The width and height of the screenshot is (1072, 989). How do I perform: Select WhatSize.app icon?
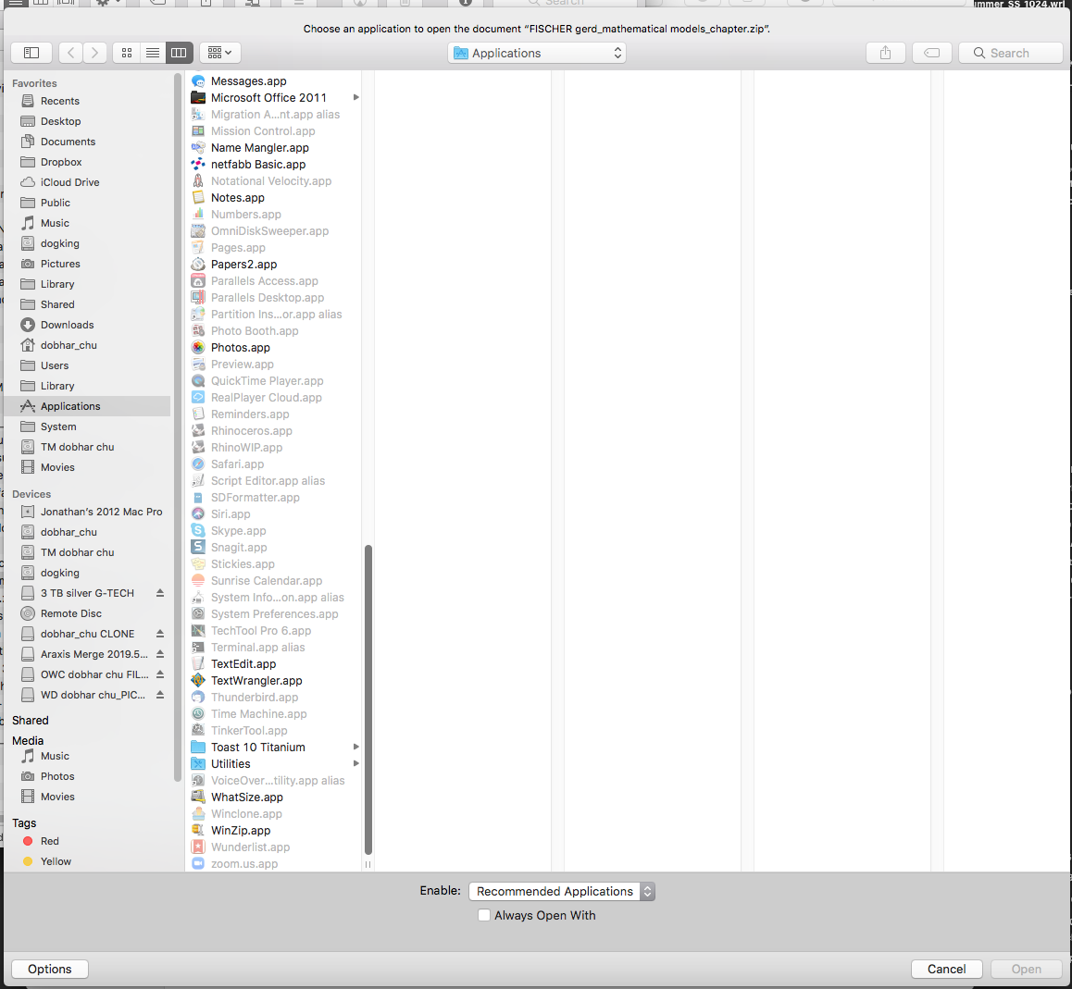pyautogui.click(x=198, y=797)
